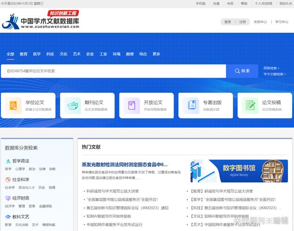294x231 pixels.
Task: Open 学术文献检索 link
Action: (x=275, y=74)
